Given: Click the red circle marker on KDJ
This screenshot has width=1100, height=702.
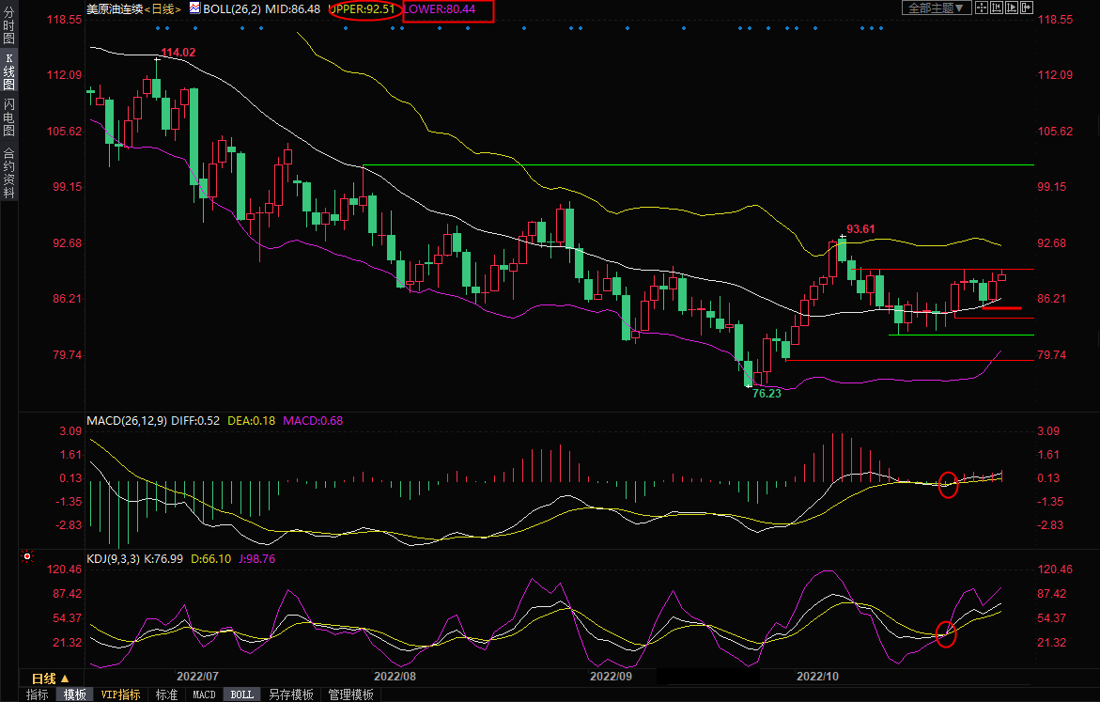Looking at the screenshot, I should click(946, 634).
